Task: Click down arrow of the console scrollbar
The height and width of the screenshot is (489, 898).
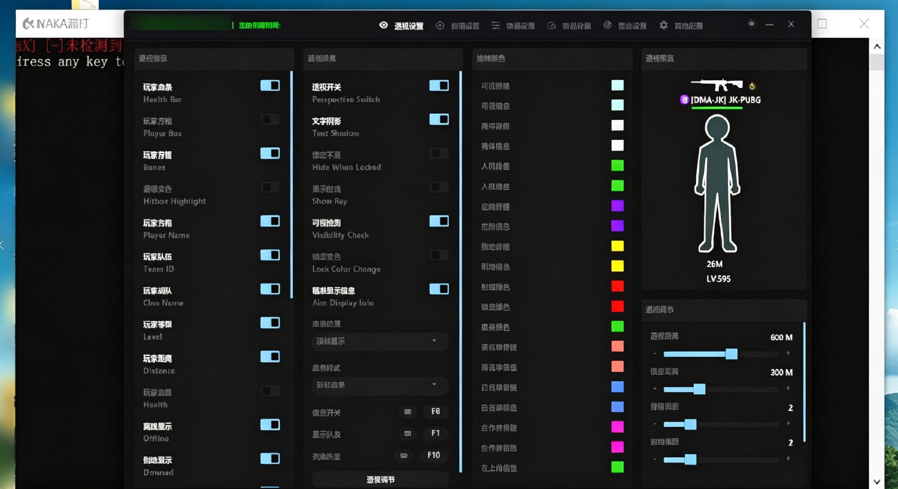Action: [x=877, y=482]
